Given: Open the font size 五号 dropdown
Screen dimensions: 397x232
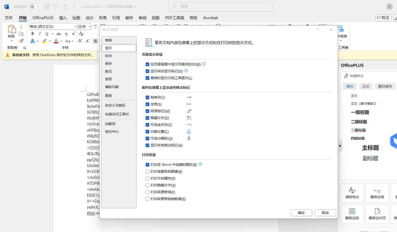Looking at the screenshot, I should coord(90,26).
